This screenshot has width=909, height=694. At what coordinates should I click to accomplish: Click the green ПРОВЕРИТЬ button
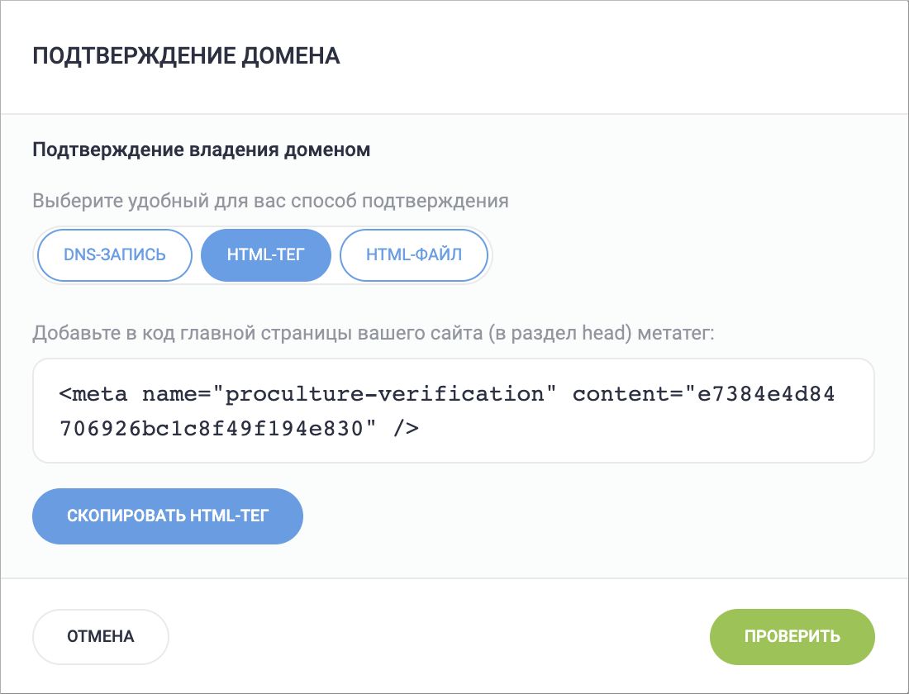pyautogui.click(x=792, y=637)
